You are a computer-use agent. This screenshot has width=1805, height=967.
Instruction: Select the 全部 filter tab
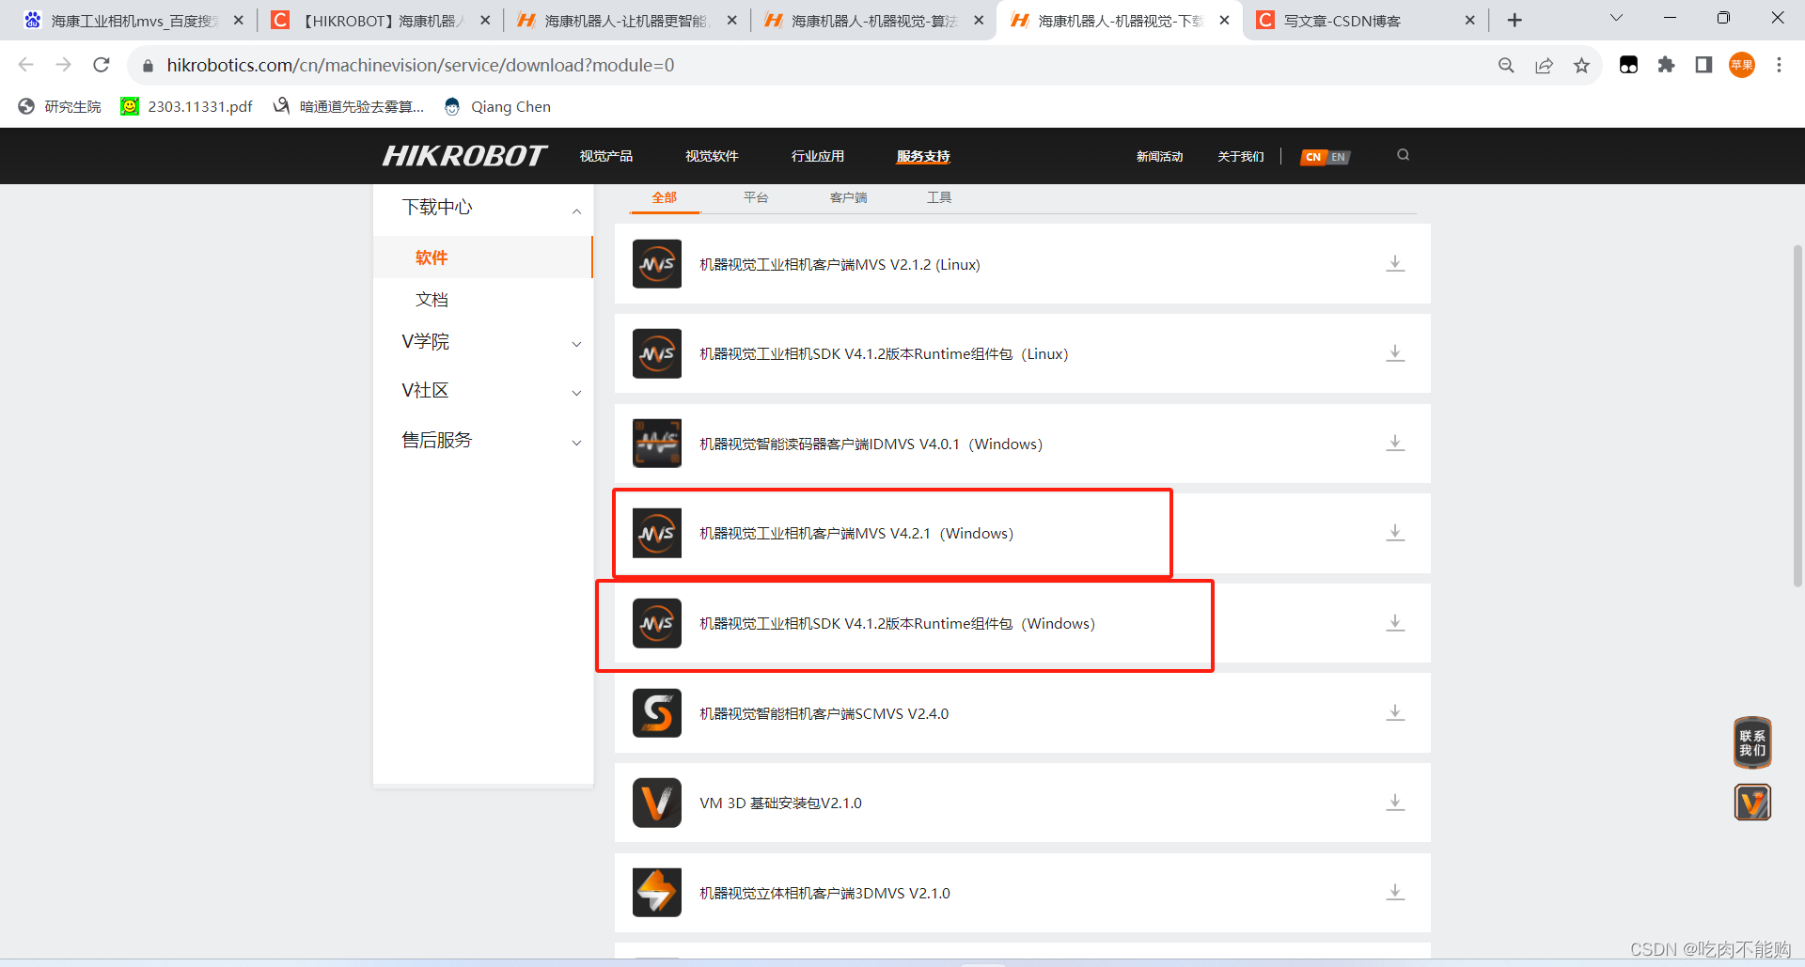[665, 197]
